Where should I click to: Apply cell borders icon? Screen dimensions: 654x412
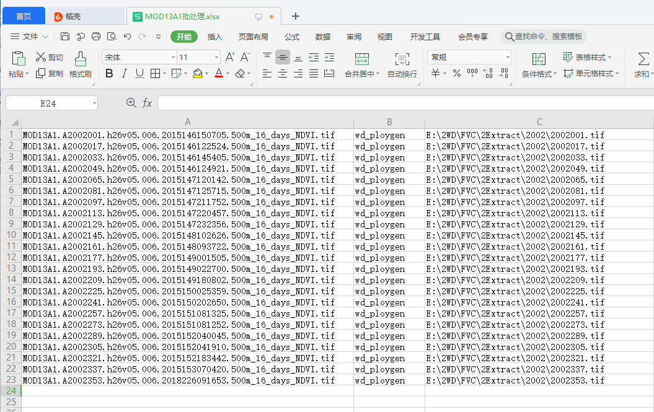coord(155,74)
